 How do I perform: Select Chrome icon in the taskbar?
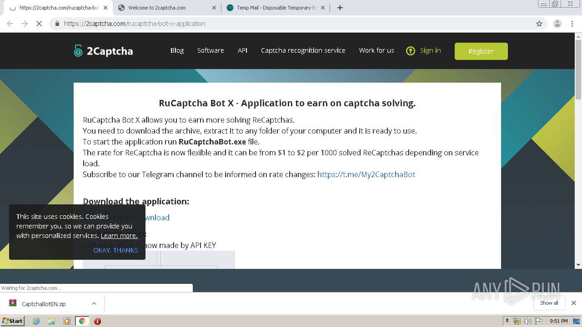(x=82, y=321)
